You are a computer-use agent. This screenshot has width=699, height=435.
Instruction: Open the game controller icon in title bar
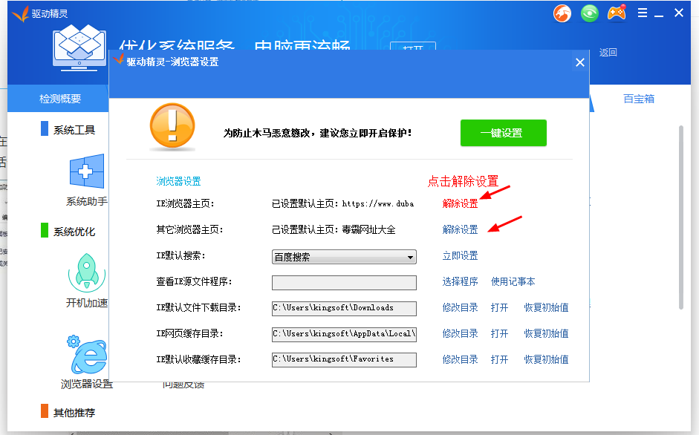pos(617,13)
